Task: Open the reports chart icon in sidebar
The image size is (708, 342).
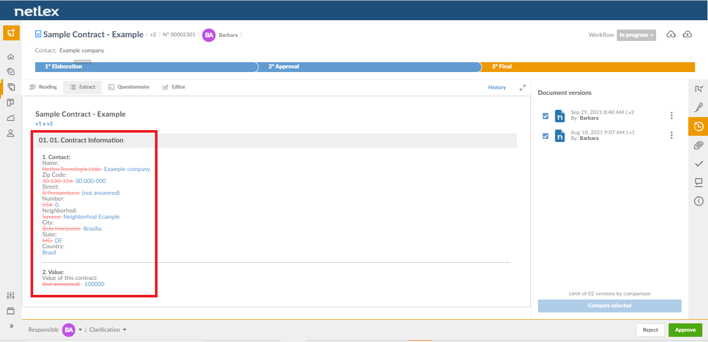Action: (x=11, y=118)
